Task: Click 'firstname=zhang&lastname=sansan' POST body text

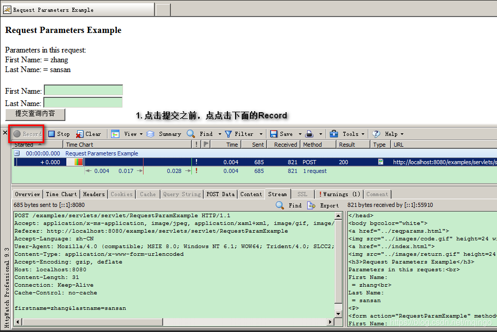Action: click(x=70, y=308)
